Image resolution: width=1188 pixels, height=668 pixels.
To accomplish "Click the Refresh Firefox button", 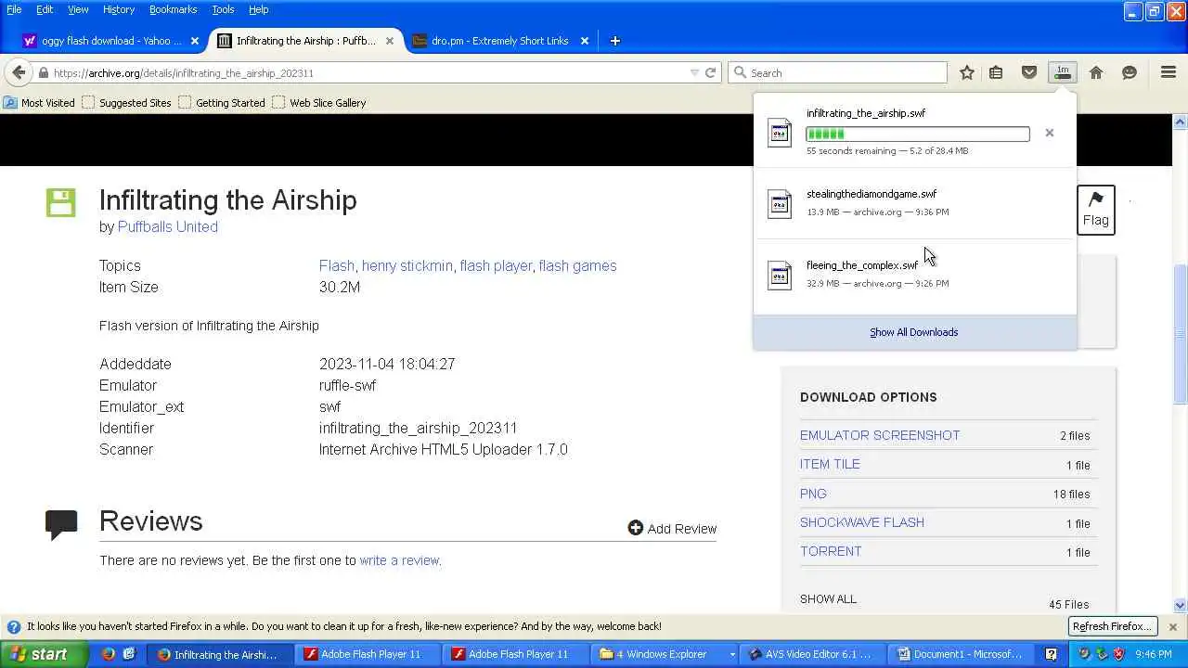I will [1112, 626].
